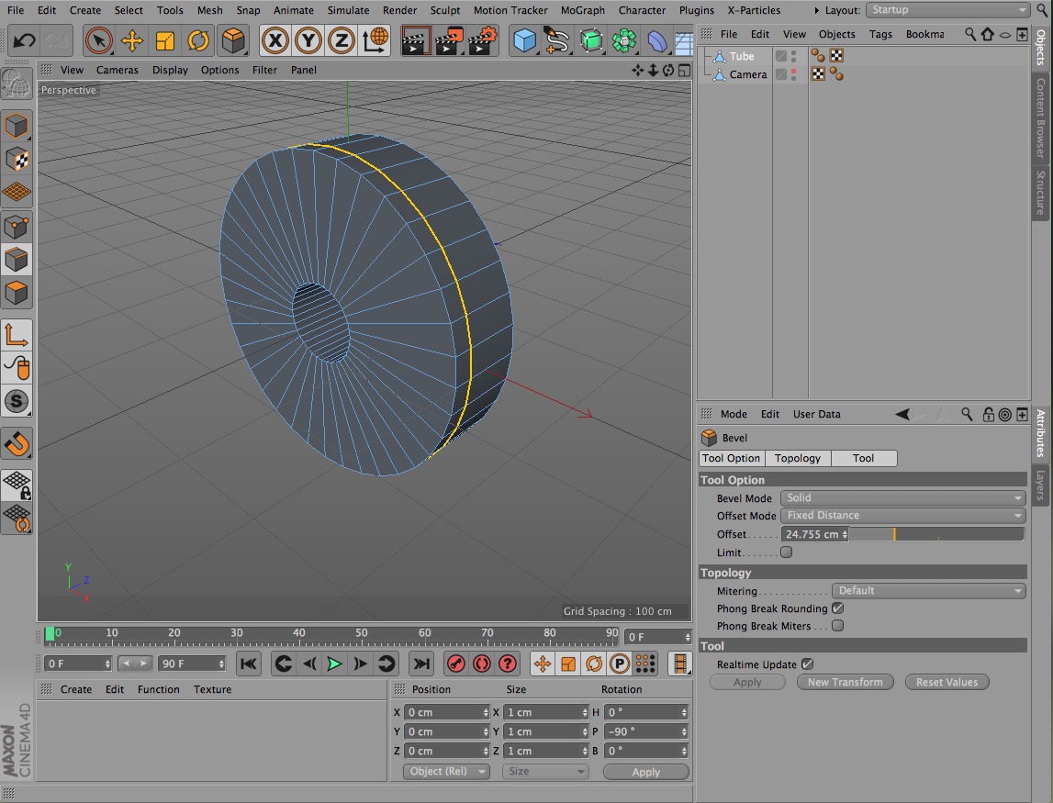Open the MoGraph menu
Image resolution: width=1053 pixels, height=803 pixels.
click(x=583, y=10)
